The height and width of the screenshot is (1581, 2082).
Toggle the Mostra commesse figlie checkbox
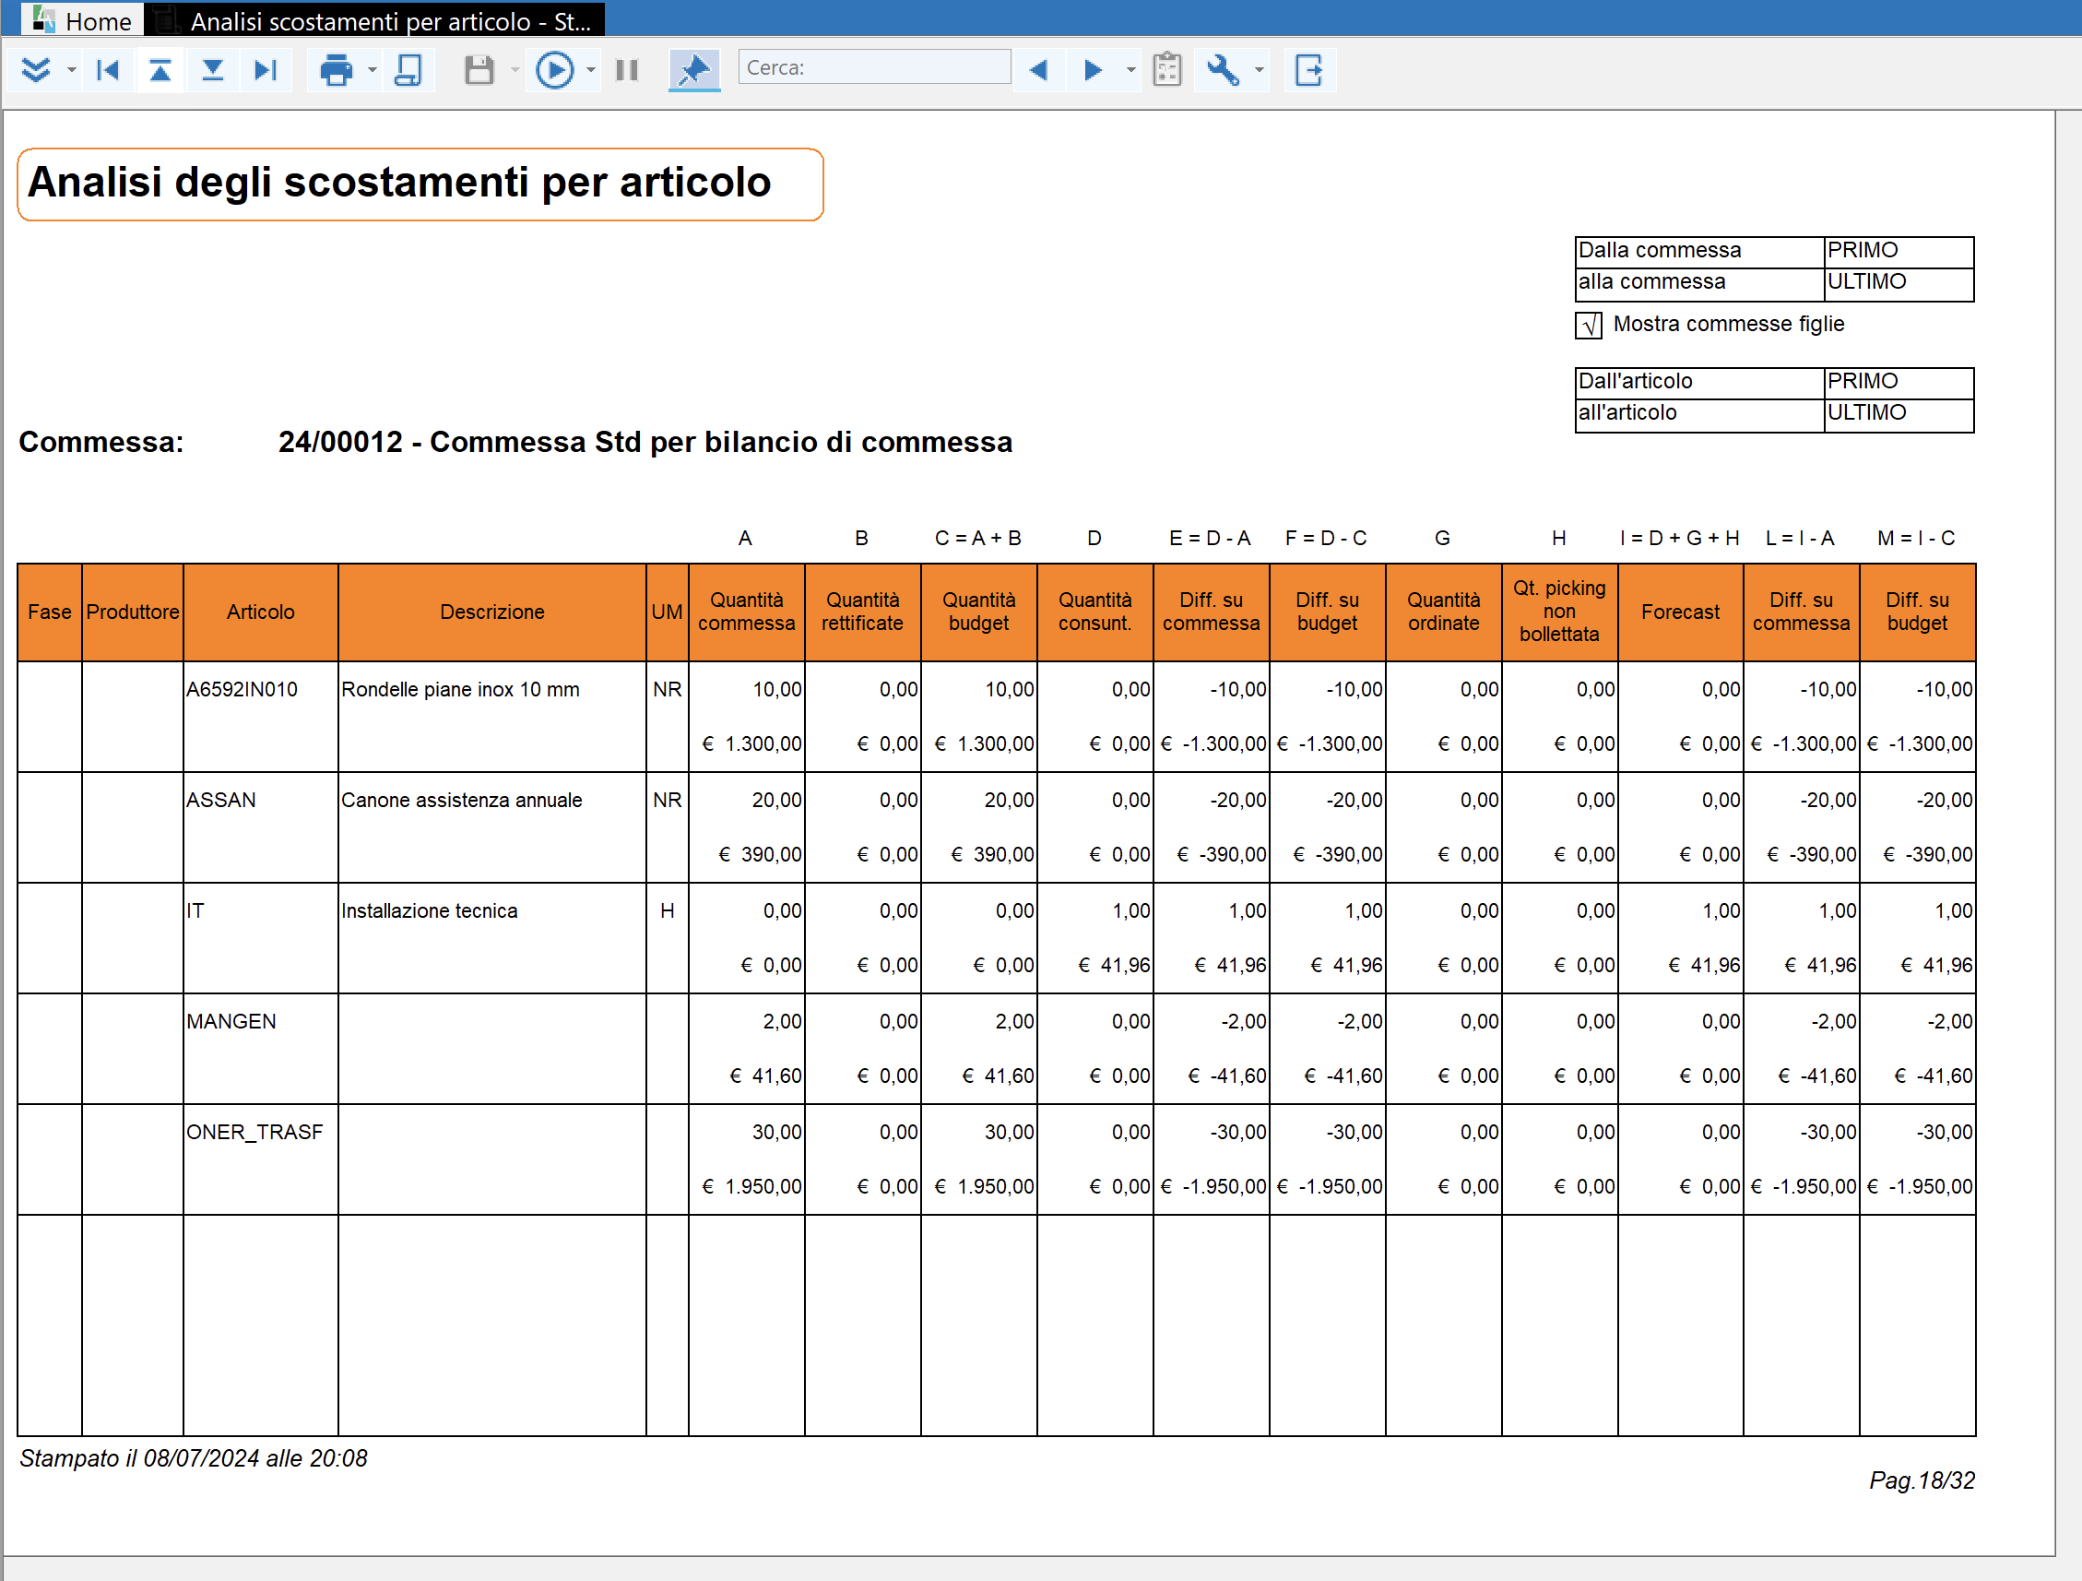(x=1589, y=325)
